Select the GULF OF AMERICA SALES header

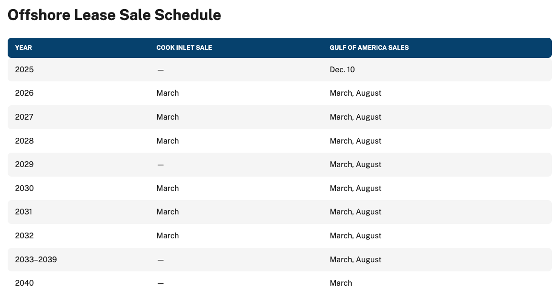[369, 47]
